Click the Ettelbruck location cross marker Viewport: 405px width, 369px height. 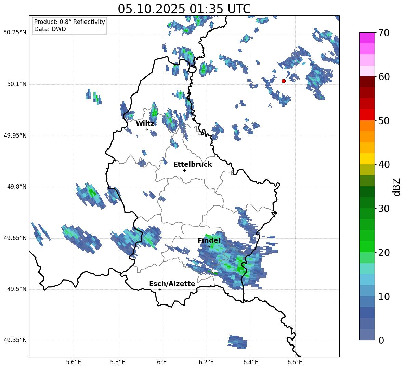tap(184, 170)
